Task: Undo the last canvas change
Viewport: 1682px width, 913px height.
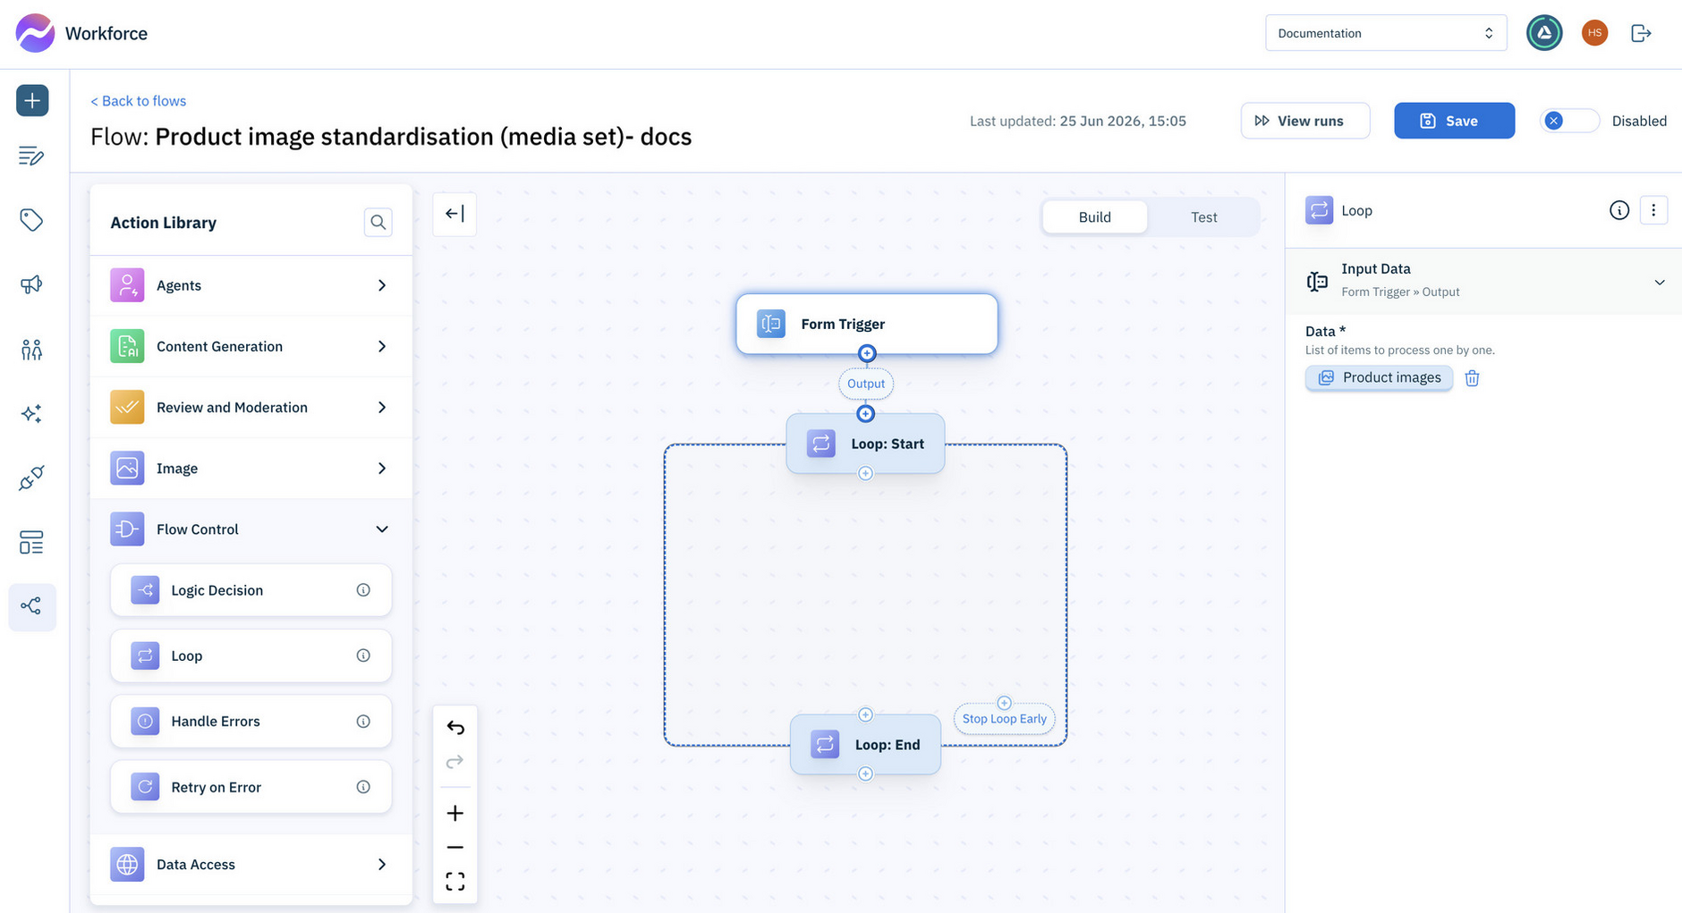Action: click(455, 728)
